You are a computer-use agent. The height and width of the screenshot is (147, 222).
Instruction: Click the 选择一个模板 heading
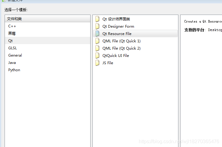16,10
